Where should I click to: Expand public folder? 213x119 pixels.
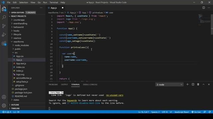(27, 49)
